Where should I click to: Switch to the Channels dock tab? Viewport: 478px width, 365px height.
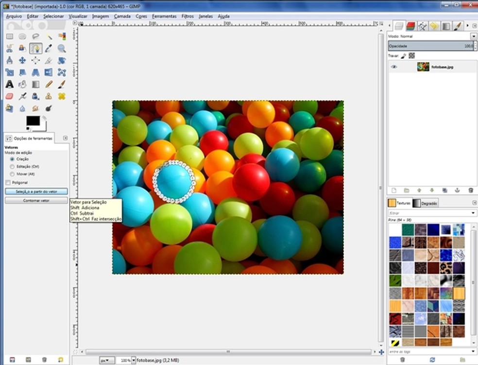click(410, 26)
